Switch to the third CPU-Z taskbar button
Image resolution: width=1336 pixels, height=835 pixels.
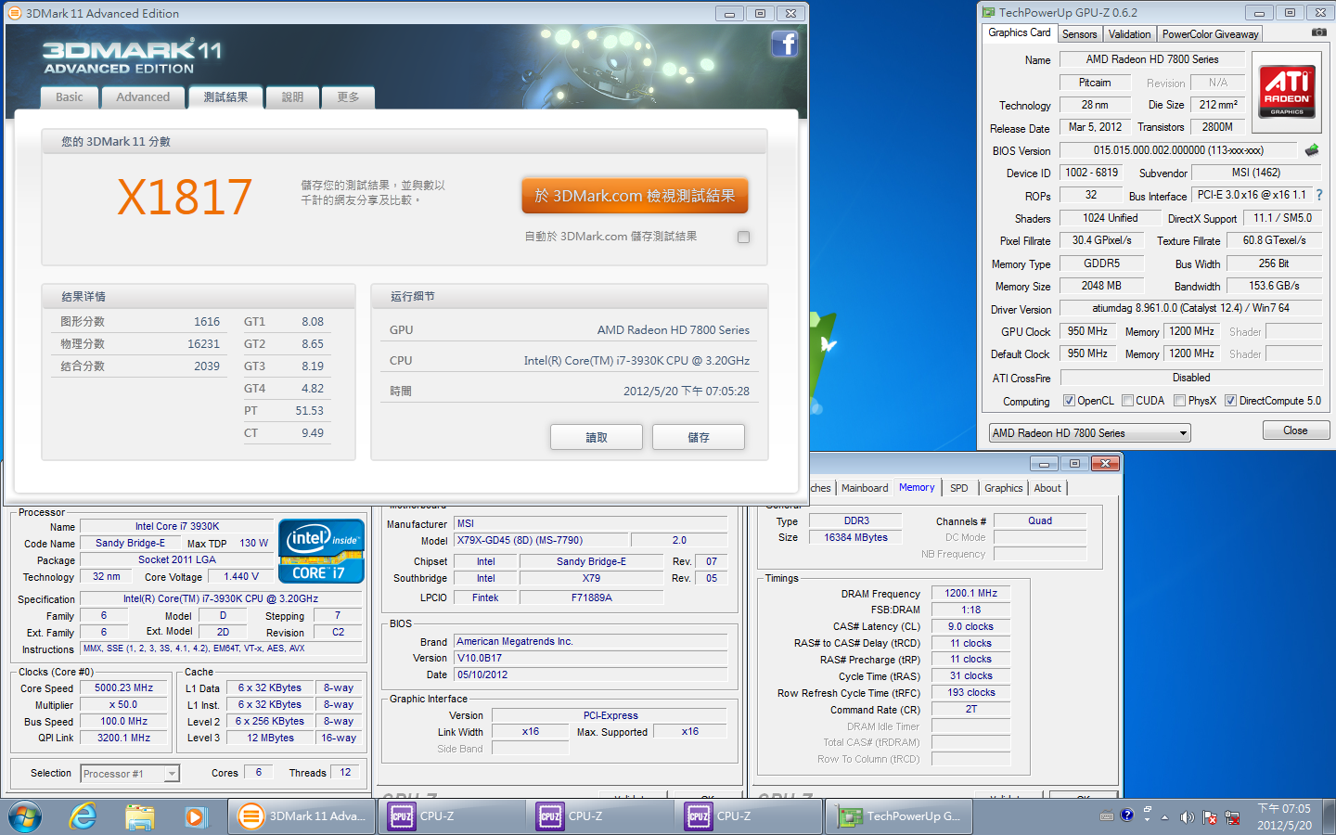coord(749,816)
